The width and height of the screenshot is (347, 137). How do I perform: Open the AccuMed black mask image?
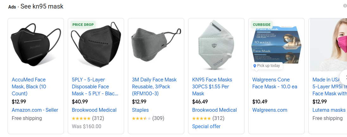36,45
